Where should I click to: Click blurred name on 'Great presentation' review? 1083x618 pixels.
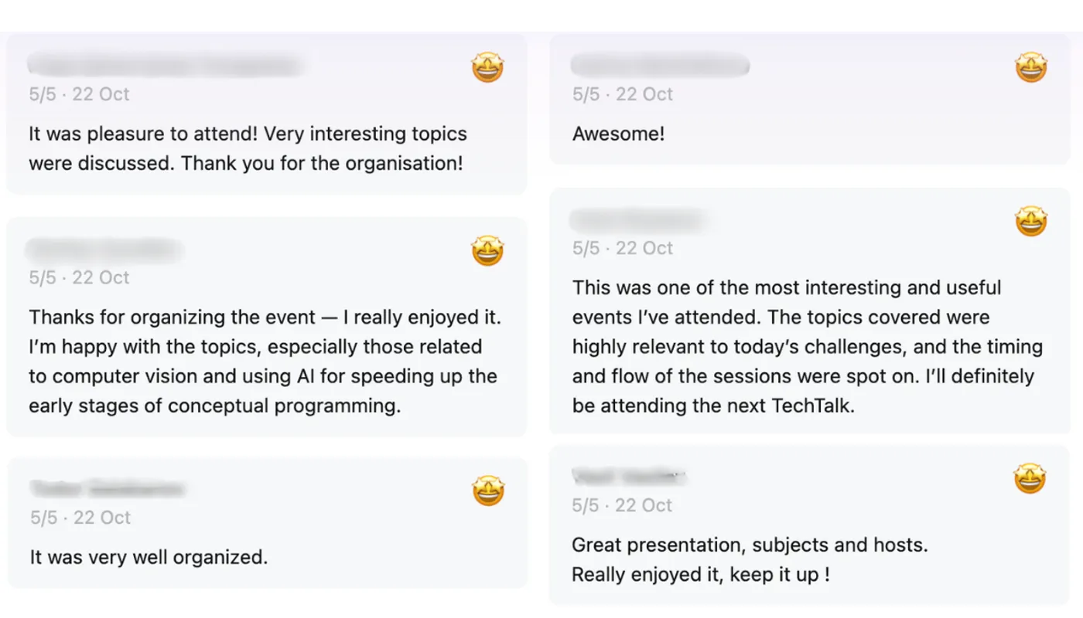[x=629, y=476]
